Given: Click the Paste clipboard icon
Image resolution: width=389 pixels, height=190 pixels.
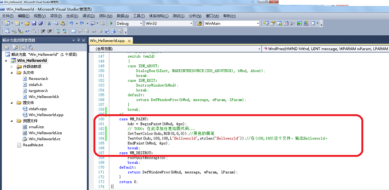Looking at the screenshot, I should tap(62, 23).
